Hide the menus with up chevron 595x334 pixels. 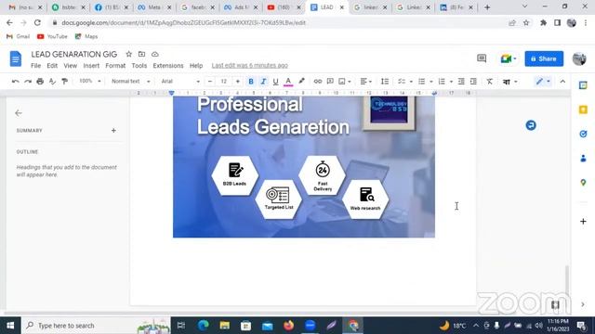click(562, 82)
